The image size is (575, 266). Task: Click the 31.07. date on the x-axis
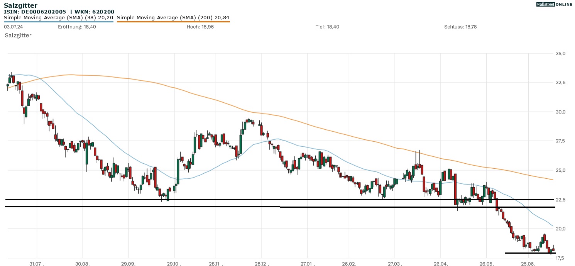37,263
